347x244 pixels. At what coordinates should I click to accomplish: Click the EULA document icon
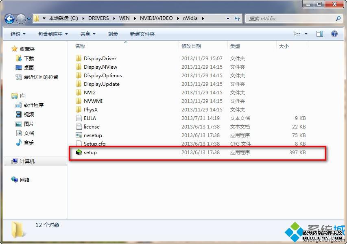click(79, 118)
